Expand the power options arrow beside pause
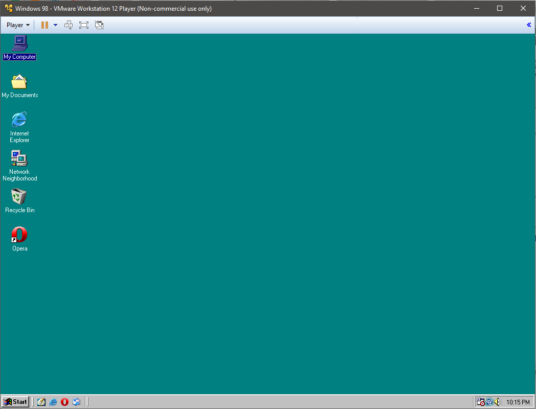The image size is (536, 409). 55,25
